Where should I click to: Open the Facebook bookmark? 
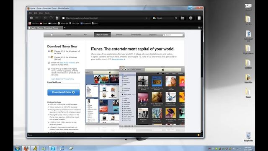(85, 23)
